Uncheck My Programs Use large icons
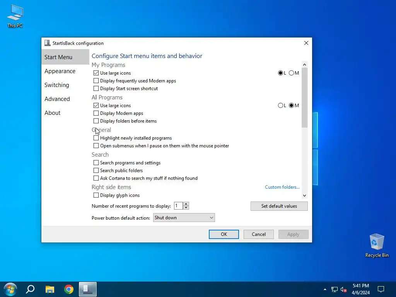 pyautogui.click(x=96, y=73)
